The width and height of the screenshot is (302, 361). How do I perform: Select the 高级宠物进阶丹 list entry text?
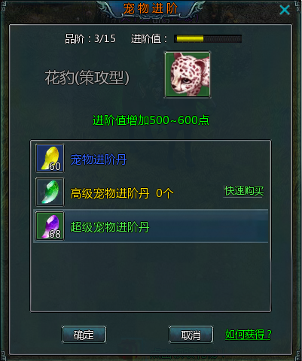[110, 193]
